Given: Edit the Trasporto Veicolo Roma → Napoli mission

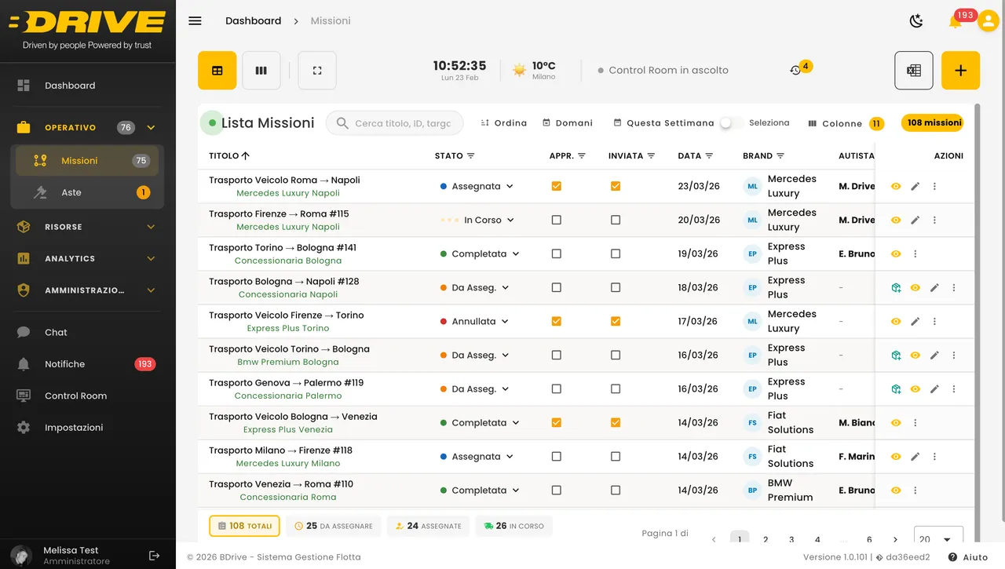Looking at the screenshot, I should pyautogui.click(x=915, y=187).
